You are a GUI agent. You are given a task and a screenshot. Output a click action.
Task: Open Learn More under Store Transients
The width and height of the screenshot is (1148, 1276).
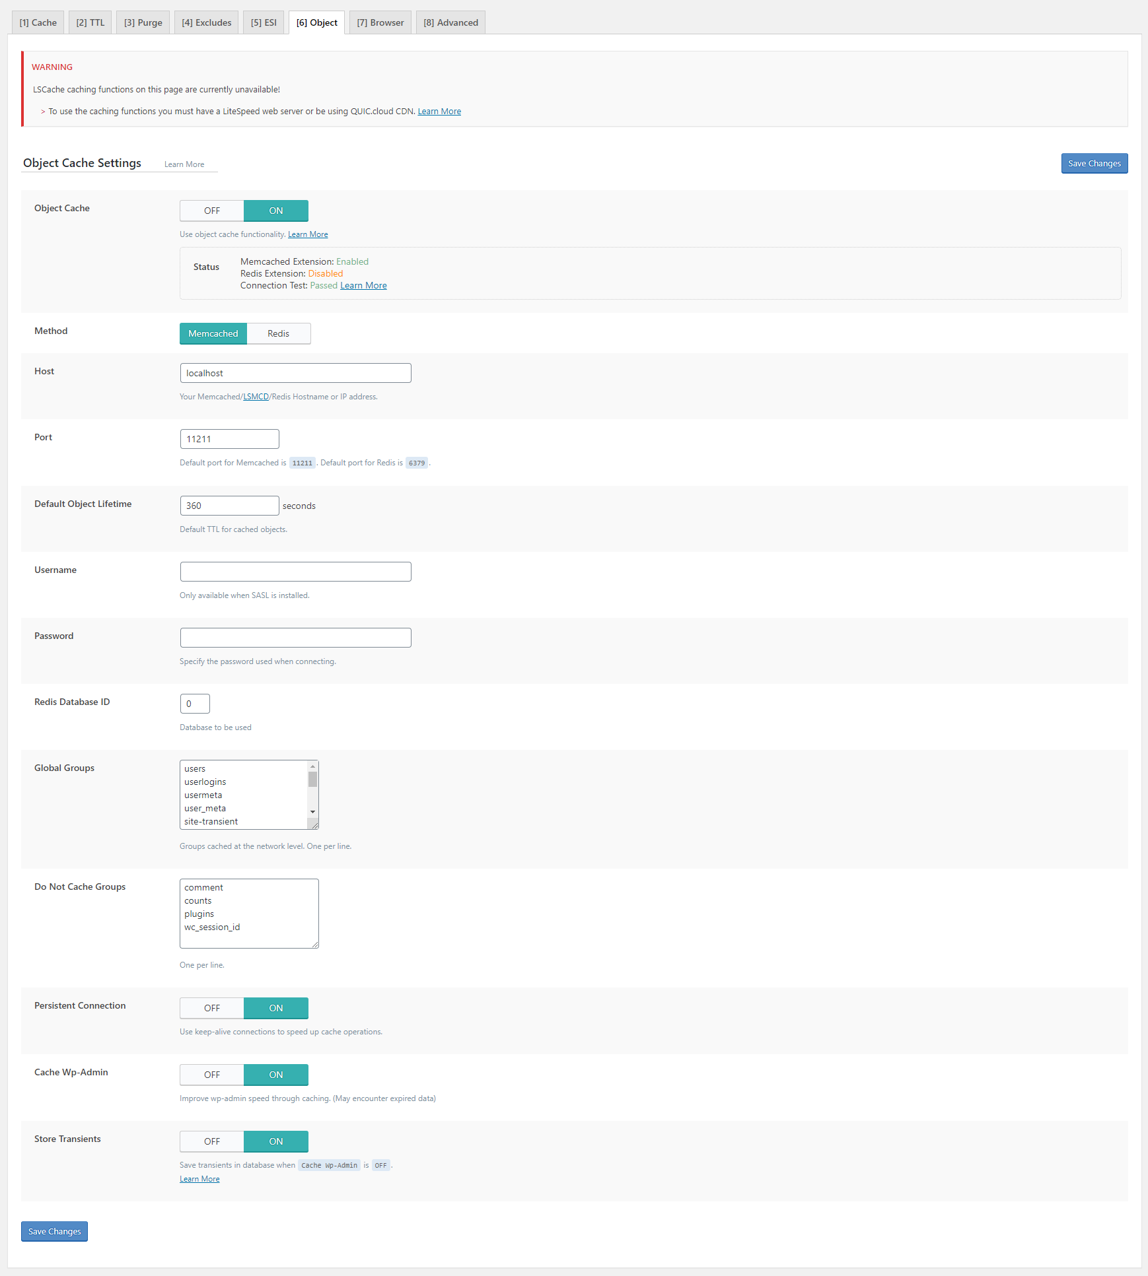(199, 1179)
